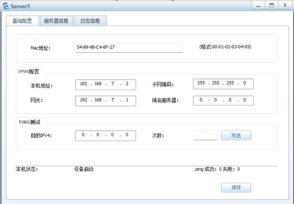Open the 服务器信息 tab
The height and width of the screenshot is (204, 294).
56,21
